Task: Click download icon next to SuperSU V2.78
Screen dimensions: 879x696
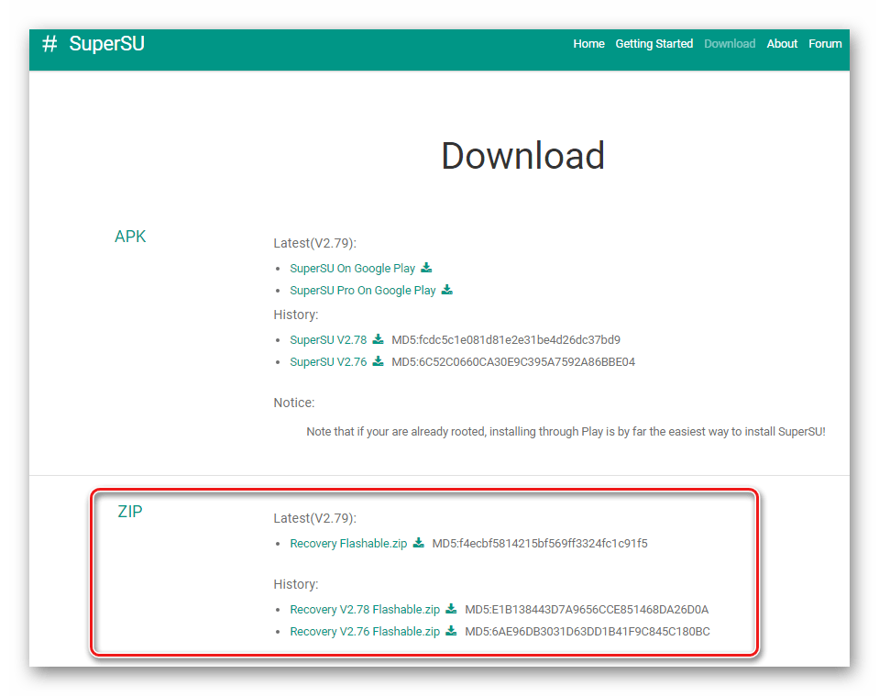Action: click(x=379, y=339)
